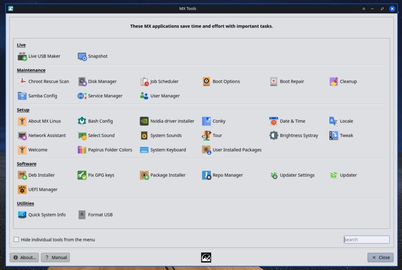Image resolution: width=402 pixels, height=270 pixels.
Task: Click the MX Tools titlebar app icon
Action: coord(11,8)
